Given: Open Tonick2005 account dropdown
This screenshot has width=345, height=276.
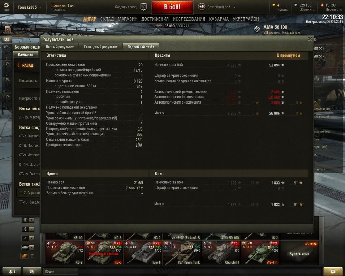Looking at the screenshot, I should pyautogui.click(x=29, y=7).
